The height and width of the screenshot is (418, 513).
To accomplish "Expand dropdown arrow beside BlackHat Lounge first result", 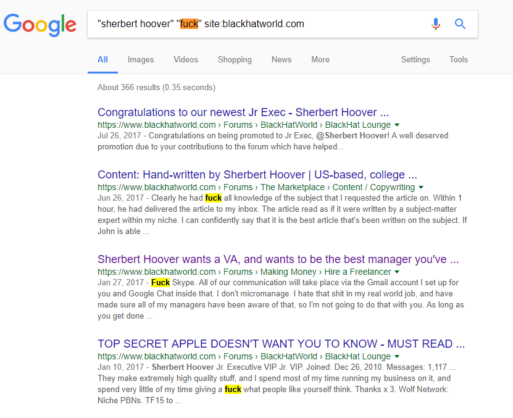I will coord(397,125).
